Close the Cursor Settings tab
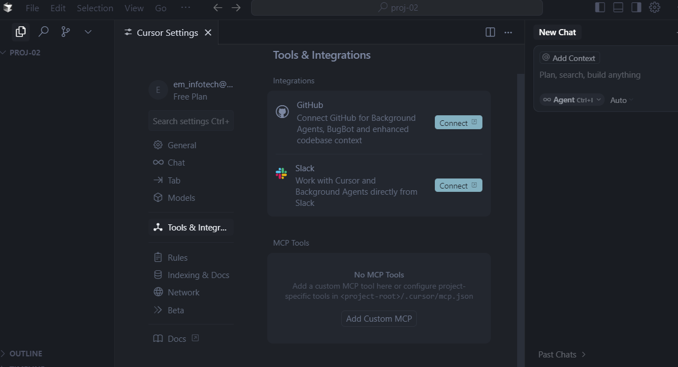 (208, 32)
